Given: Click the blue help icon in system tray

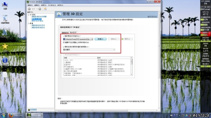Looking at the screenshot, I should click(x=174, y=115).
